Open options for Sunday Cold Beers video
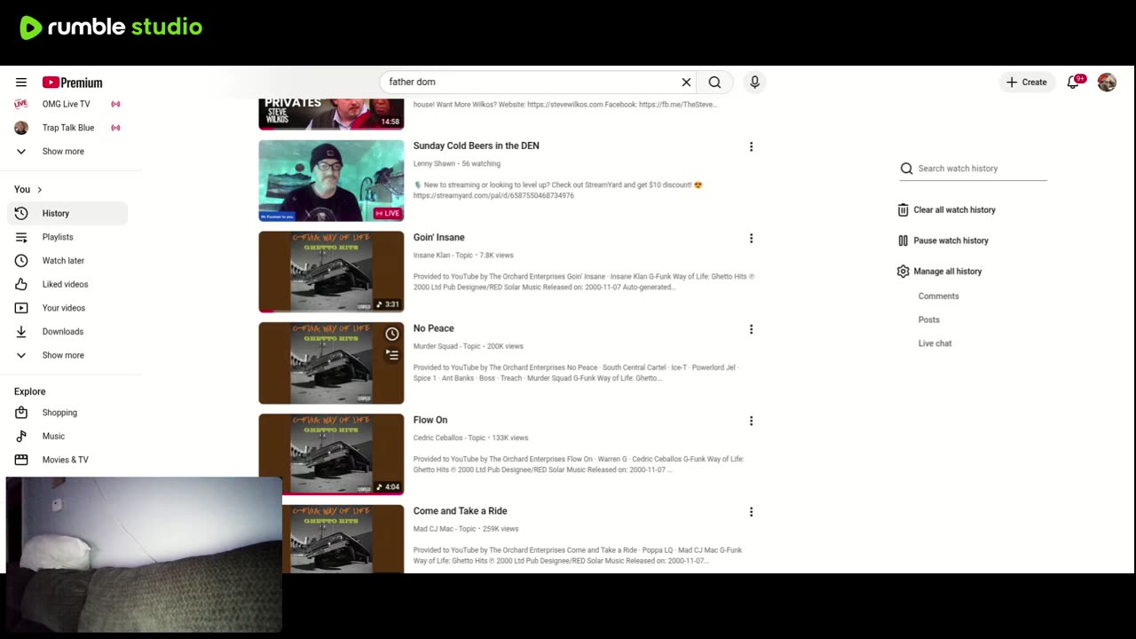Screen dimensions: 1136x639 click(x=751, y=146)
